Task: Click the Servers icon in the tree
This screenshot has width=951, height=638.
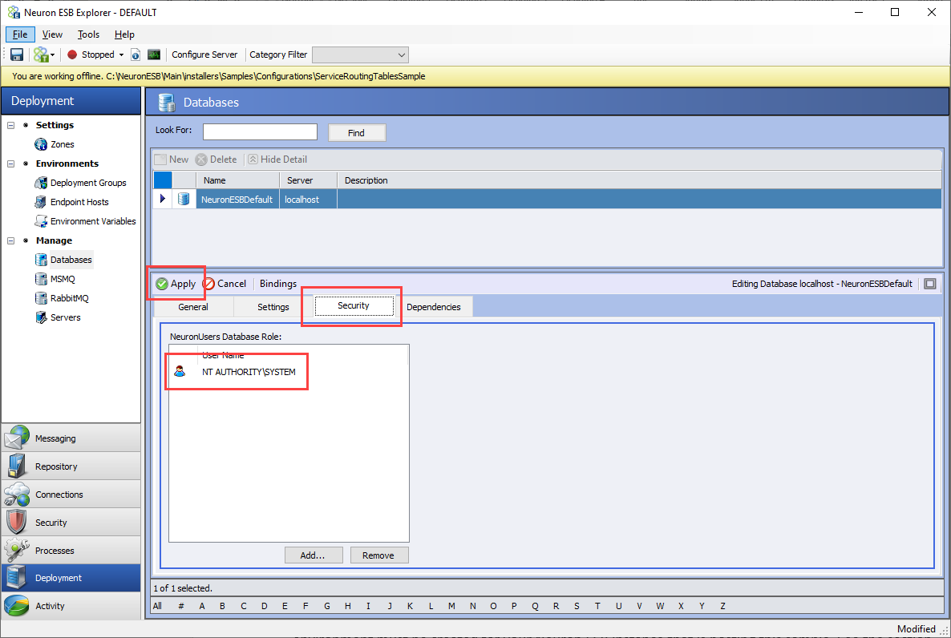Action: (41, 317)
